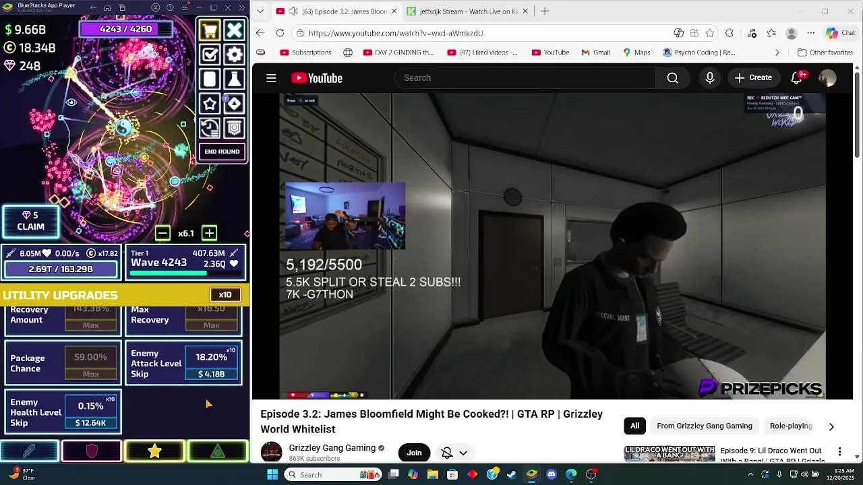Image resolution: width=863 pixels, height=485 pixels.
Task: Open the browser tab list dropdown
Action: tap(262, 11)
